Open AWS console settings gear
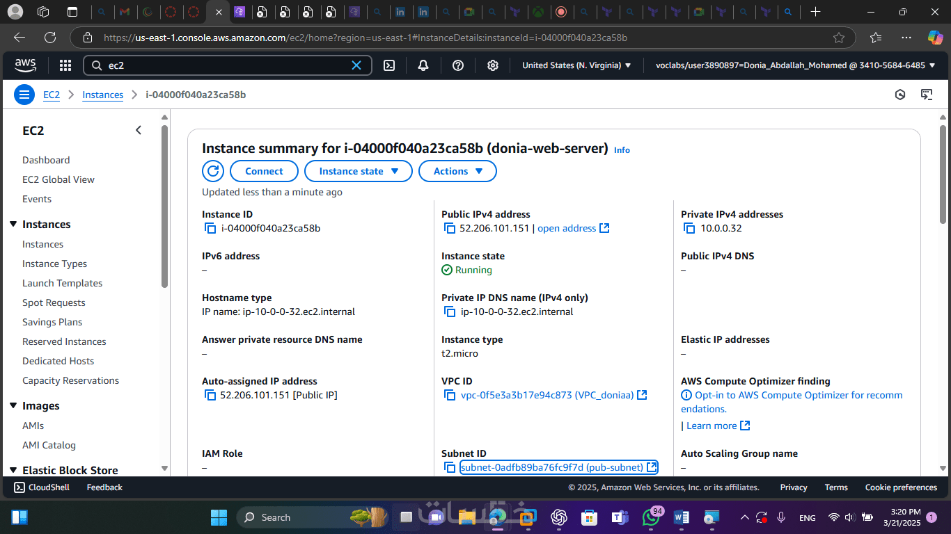Image resolution: width=951 pixels, height=534 pixels. click(x=493, y=65)
